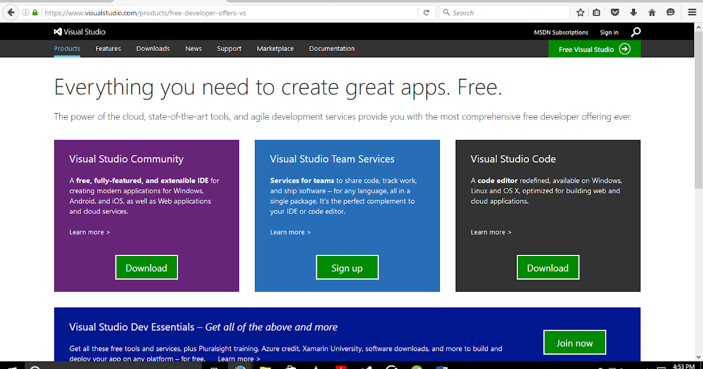703x369 pixels.
Task: Switch to the Marketplace nav item
Action: 275,49
